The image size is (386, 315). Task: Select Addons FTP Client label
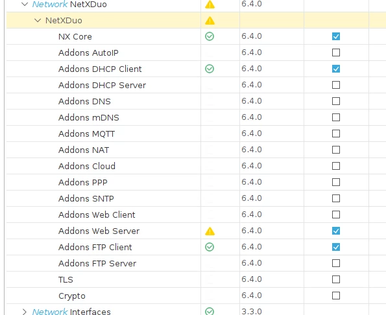click(95, 248)
